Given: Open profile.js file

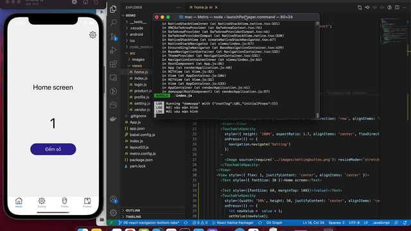Looking at the screenshot, I should [x=141, y=97].
